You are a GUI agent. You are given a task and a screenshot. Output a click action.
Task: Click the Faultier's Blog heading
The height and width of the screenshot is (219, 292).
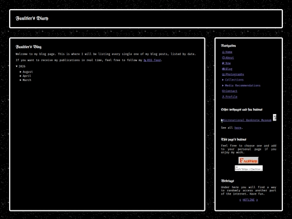click(29, 47)
